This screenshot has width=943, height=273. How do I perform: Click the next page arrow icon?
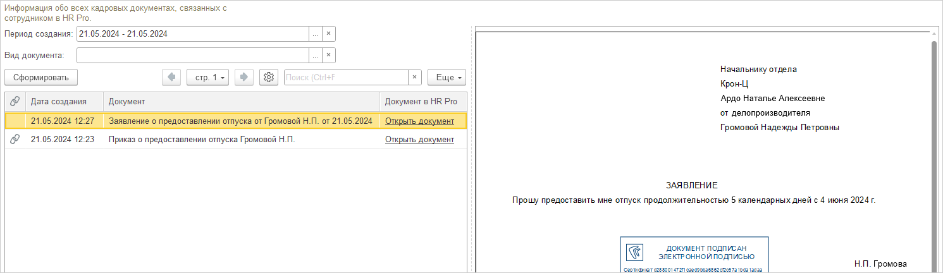tap(244, 77)
